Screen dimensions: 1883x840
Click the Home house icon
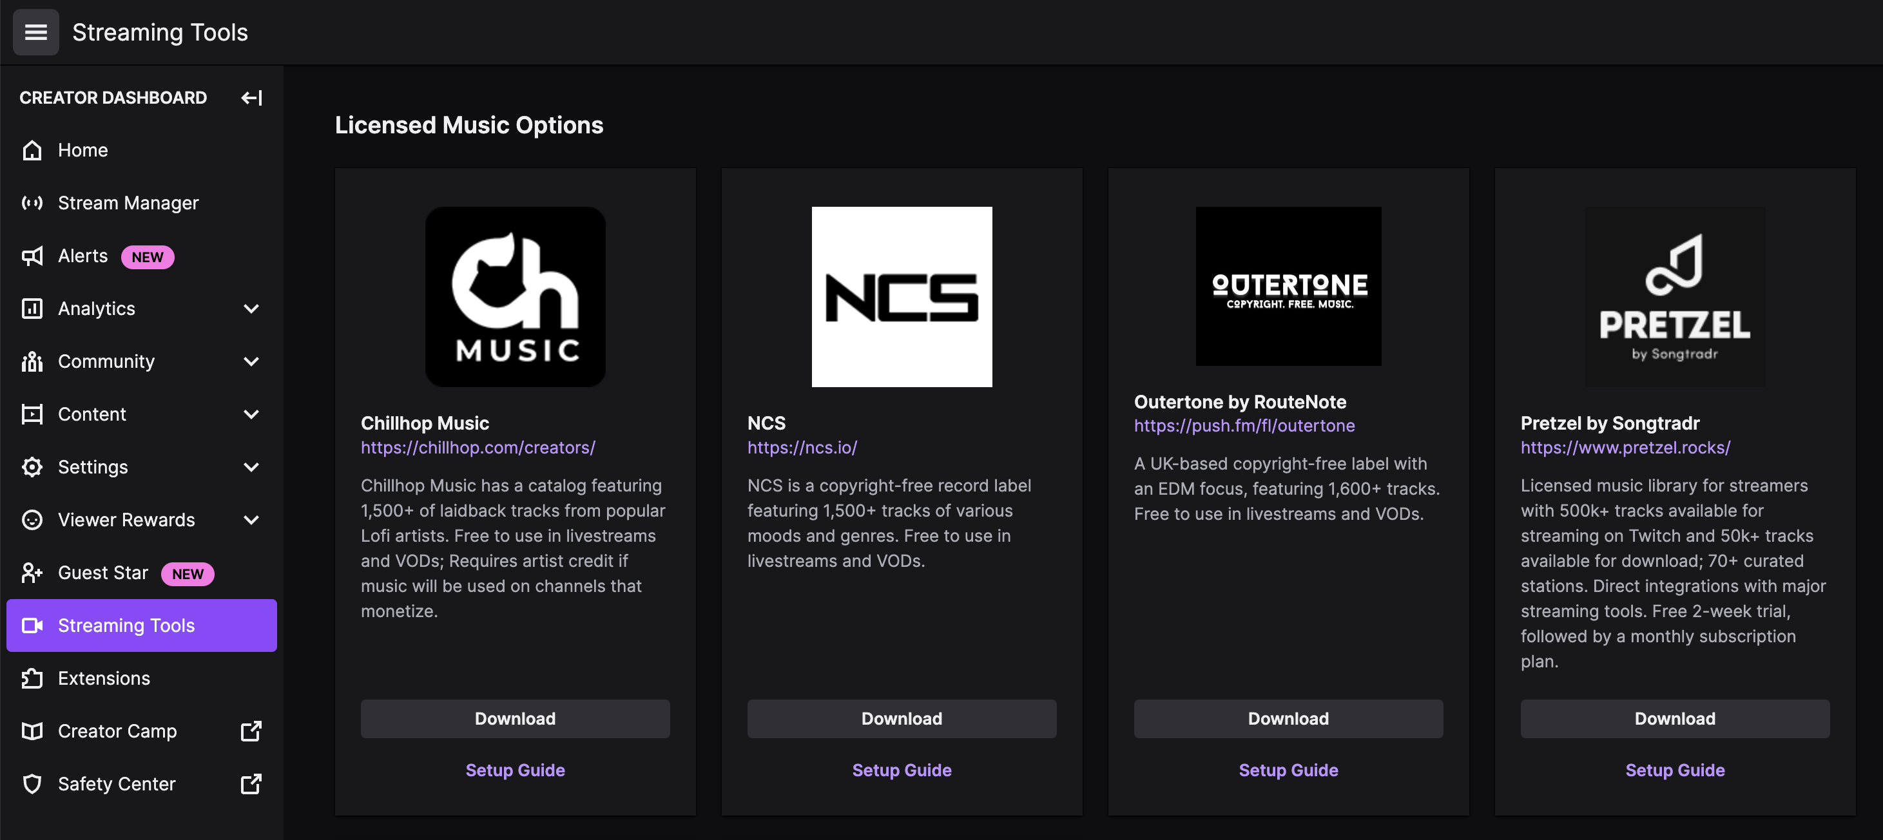coord(32,151)
